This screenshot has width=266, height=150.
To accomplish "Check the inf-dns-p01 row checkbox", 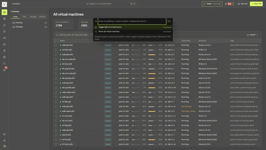I will (x=56, y=50).
